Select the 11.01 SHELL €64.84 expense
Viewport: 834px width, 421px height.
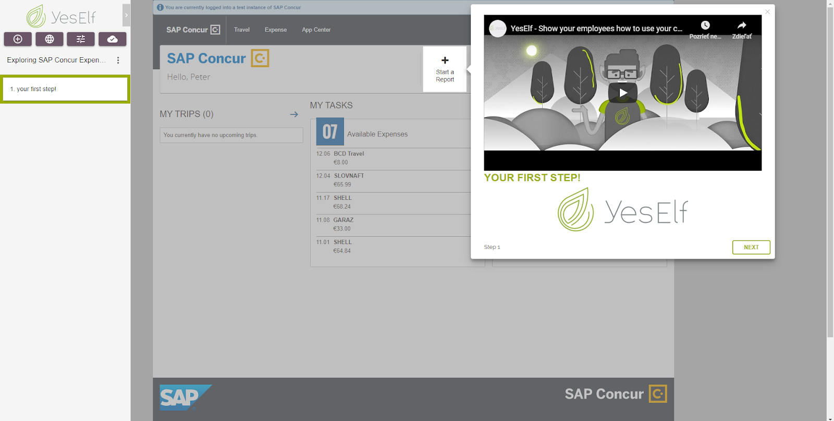tap(393, 246)
